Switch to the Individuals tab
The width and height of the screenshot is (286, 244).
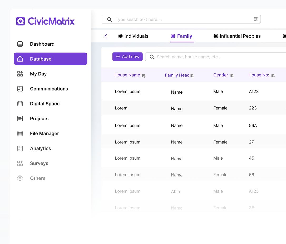click(x=136, y=36)
